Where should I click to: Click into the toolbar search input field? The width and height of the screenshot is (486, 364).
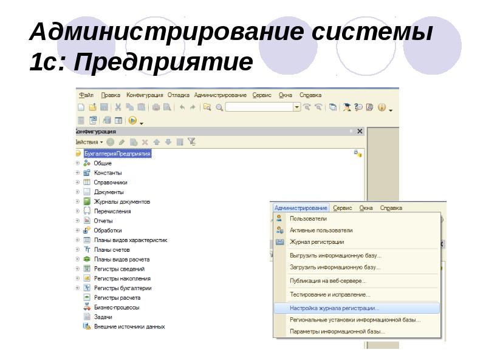click(x=259, y=107)
